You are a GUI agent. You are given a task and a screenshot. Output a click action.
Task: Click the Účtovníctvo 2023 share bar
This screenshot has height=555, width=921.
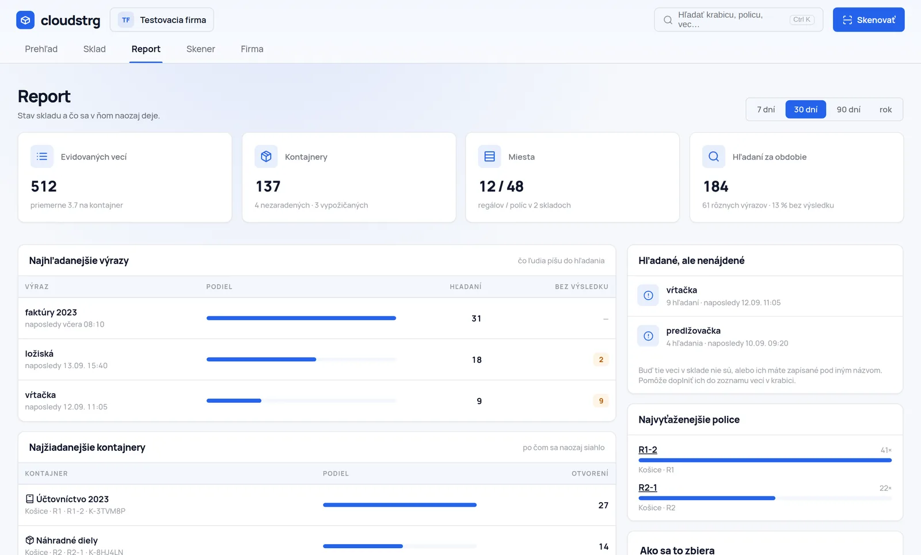pos(399,505)
